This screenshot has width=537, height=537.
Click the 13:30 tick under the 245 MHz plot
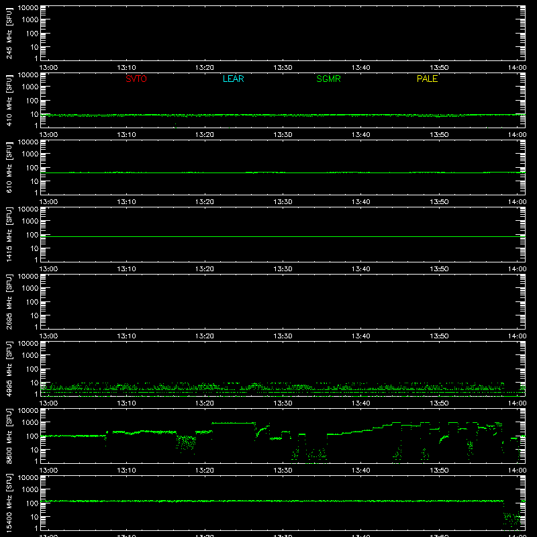[x=283, y=68]
